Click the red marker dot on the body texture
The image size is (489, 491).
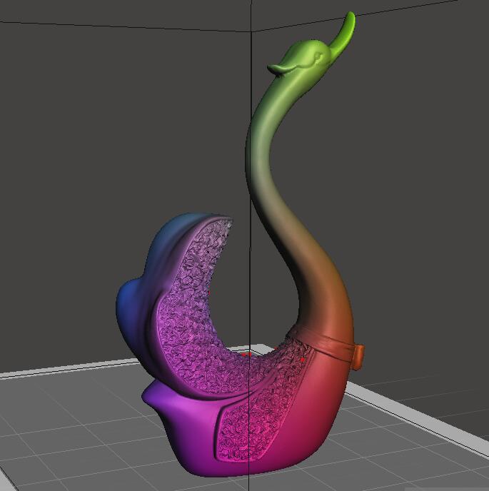click(302, 360)
